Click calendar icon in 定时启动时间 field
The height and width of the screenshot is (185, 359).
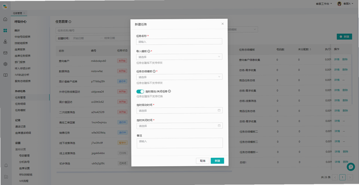(x=219, y=110)
